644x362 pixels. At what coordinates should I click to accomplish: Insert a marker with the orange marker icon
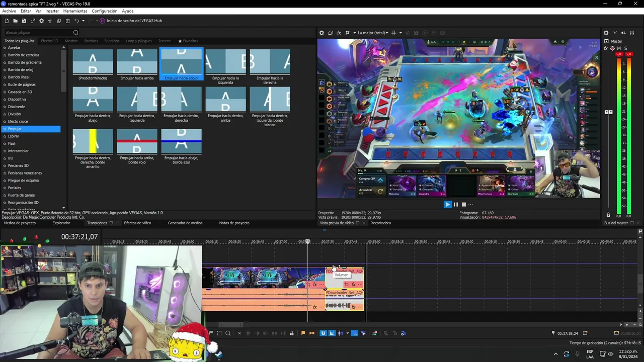tap(303, 333)
